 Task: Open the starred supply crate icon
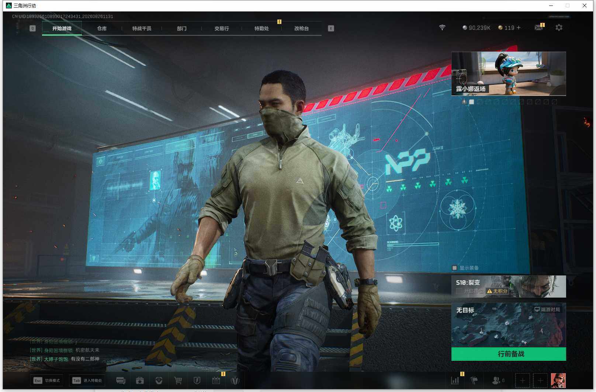[140, 381]
